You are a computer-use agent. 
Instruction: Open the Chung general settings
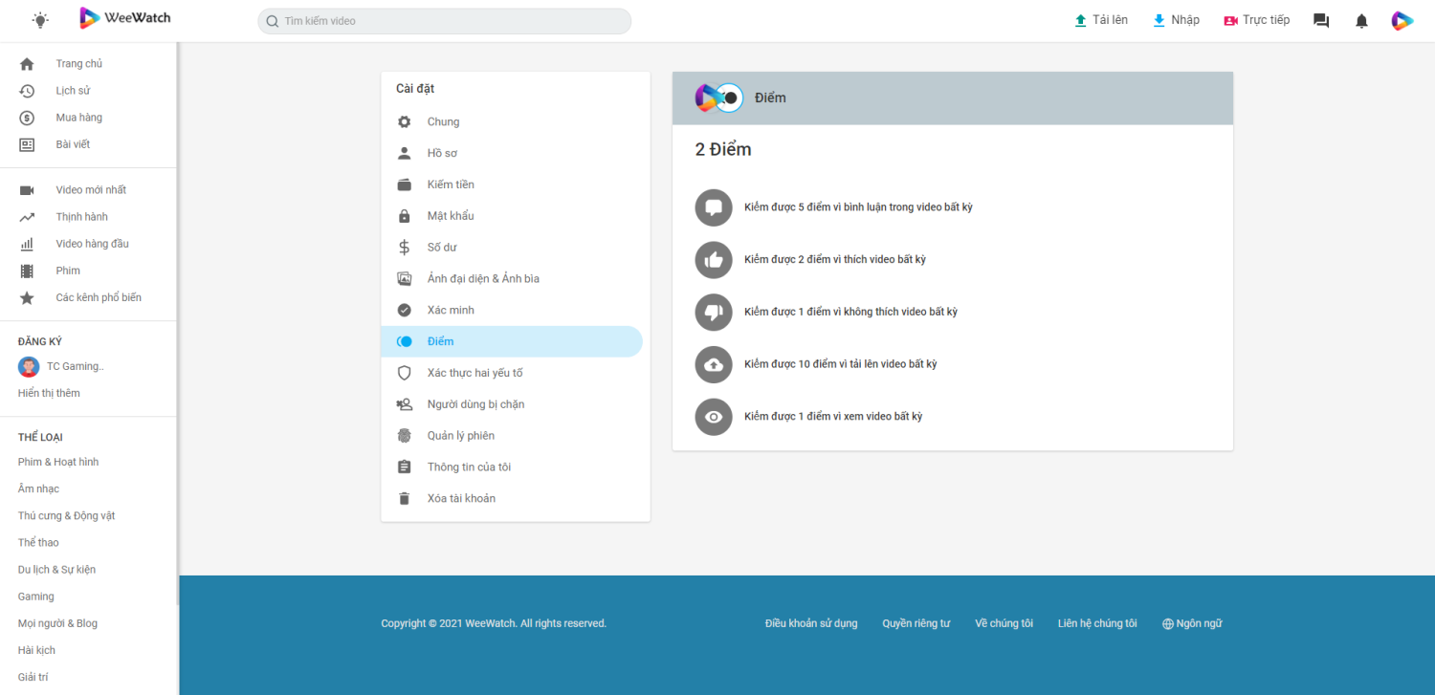443,121
